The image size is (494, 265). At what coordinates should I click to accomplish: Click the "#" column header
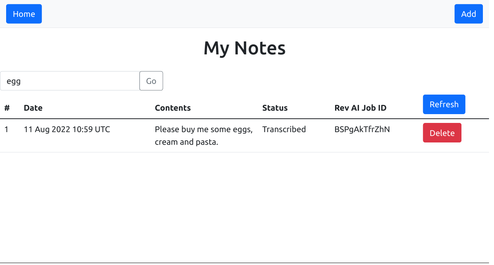coord(7,108)
